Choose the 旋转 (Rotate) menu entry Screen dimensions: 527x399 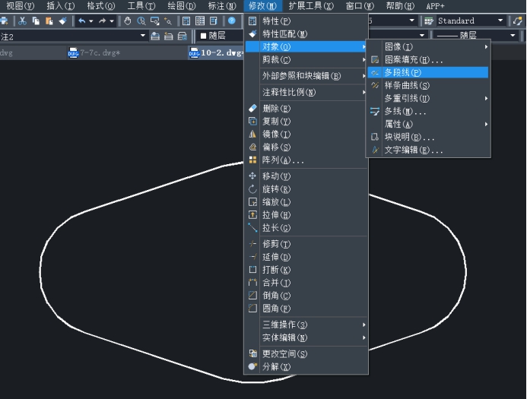[276, 189]
